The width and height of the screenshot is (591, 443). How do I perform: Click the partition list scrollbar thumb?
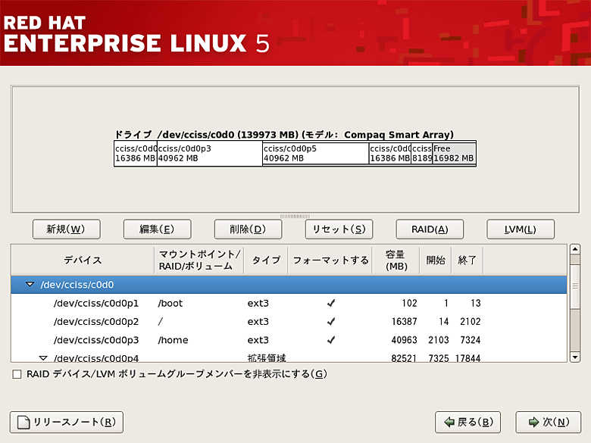click(575, 286)
